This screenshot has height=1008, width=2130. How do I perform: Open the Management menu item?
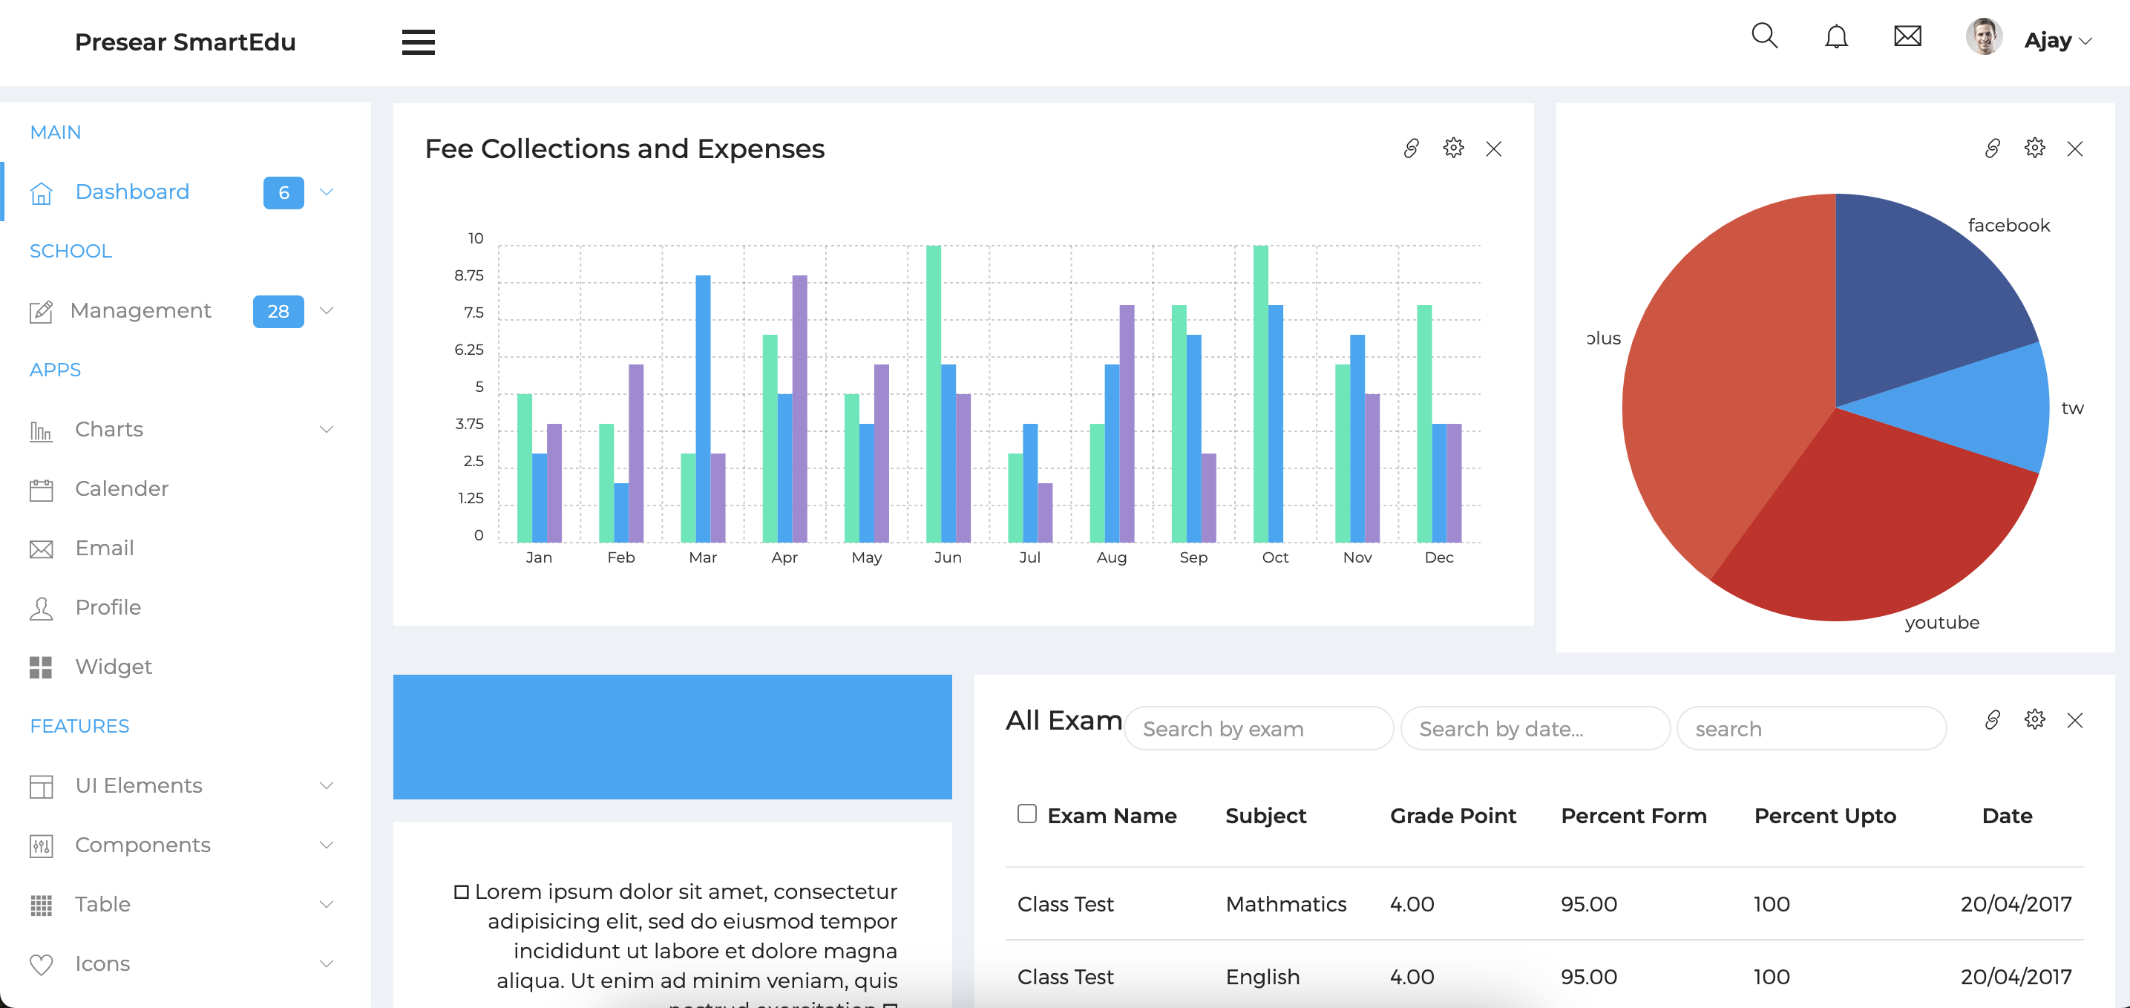[140, 310]
